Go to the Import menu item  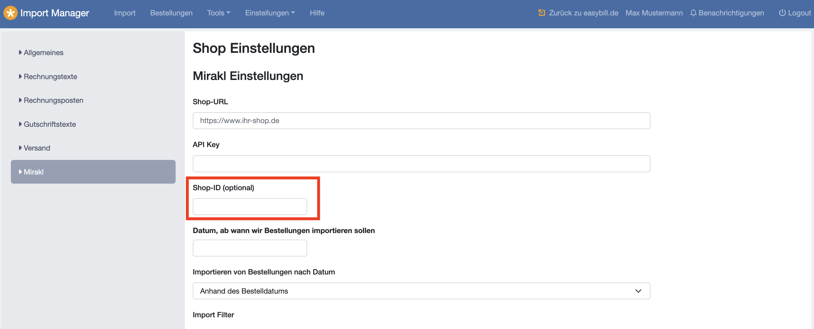124,13
